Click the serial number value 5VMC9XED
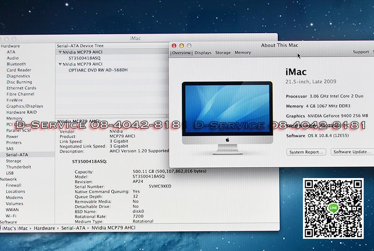Screen dimensions: 374x251 [x=160, y=186]
